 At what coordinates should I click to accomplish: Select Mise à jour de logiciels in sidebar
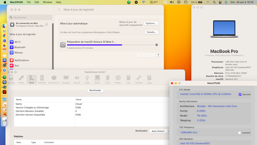click(x=23, y=34)
